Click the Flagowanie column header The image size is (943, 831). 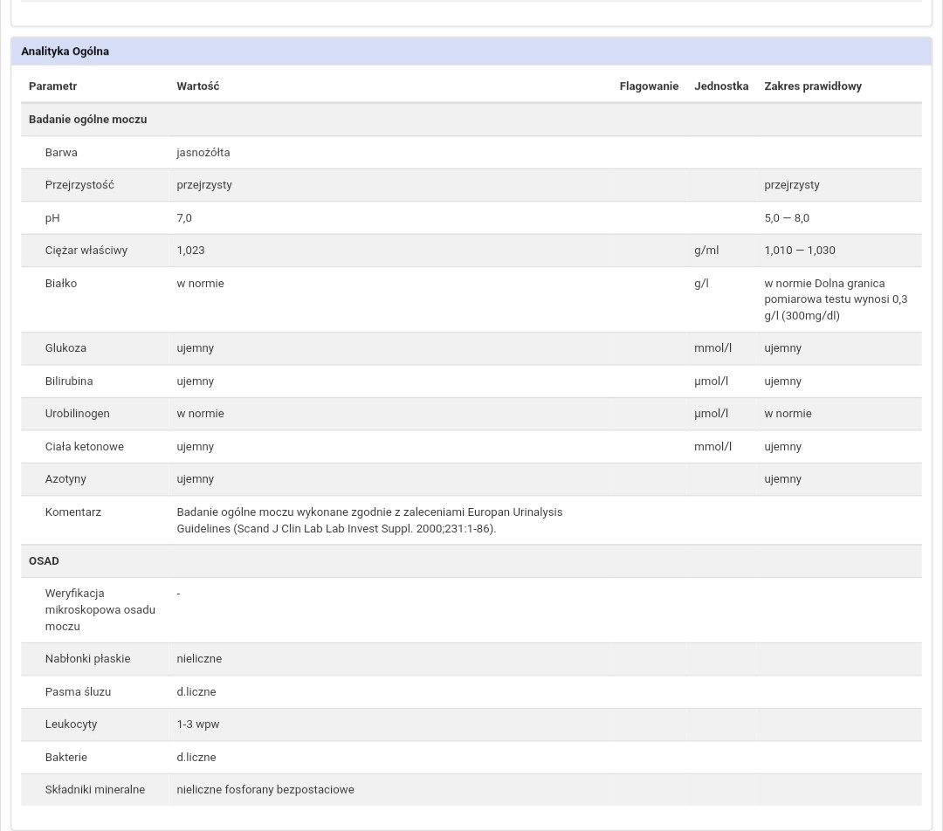click(648, 86)
